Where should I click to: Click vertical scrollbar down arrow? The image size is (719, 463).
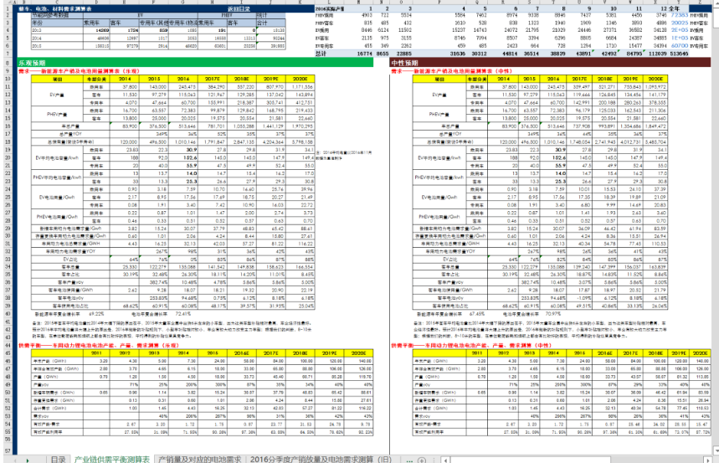coord(716,451)
